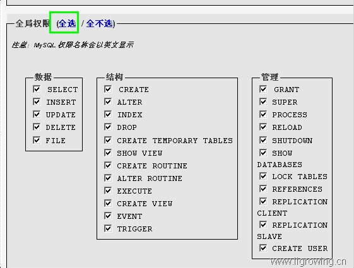
Task: Toggle the CREATE ROUTINE checkbox
Action: coord(108,165)
